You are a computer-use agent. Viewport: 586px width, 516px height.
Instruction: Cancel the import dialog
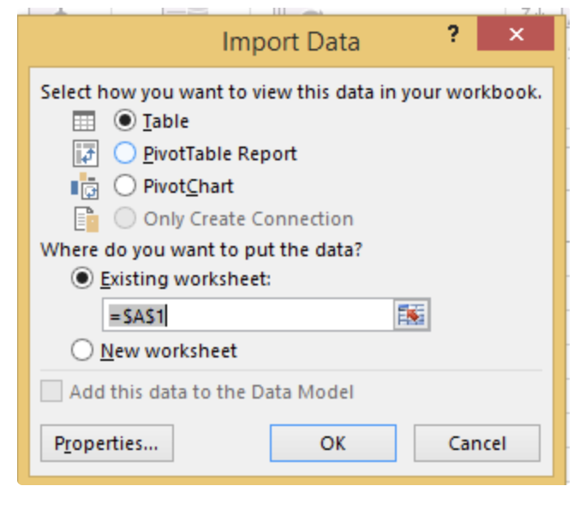[477, 444]
